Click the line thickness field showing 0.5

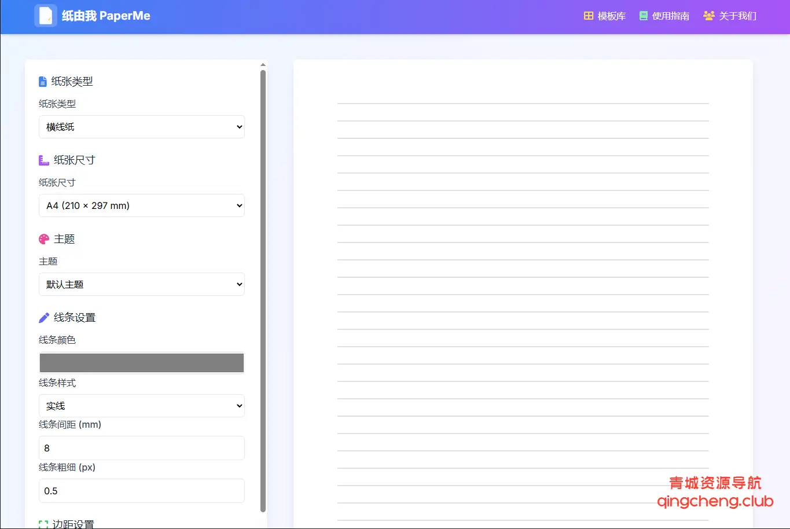141,491
